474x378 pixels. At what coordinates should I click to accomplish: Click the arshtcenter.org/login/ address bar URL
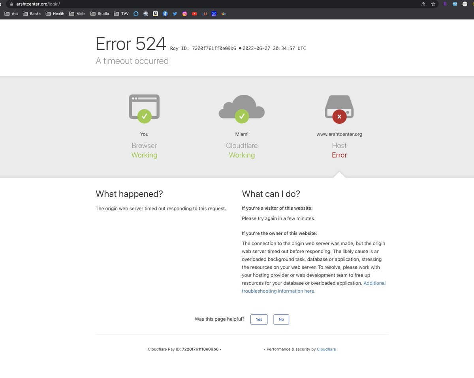click(38, 4)
